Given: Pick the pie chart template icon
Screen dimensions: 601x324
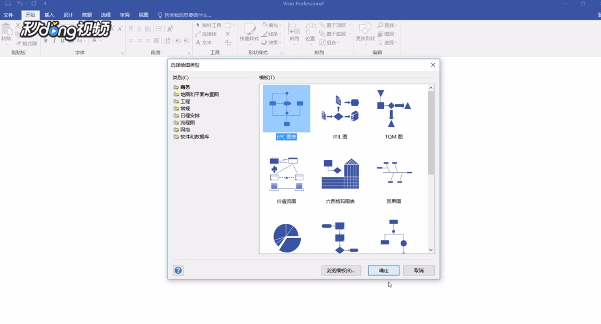Looking at the screenshot, I should [x=287, y=238].
